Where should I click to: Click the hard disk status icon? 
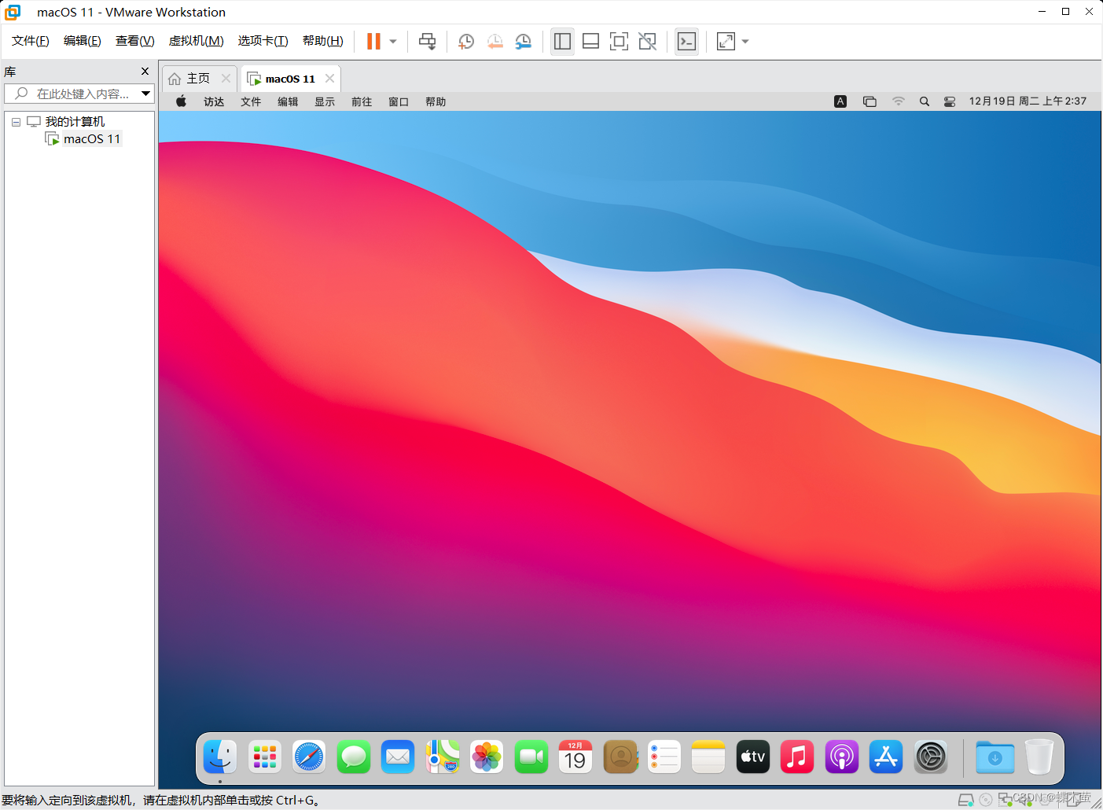pyautogui.click(x=965, y=801)
